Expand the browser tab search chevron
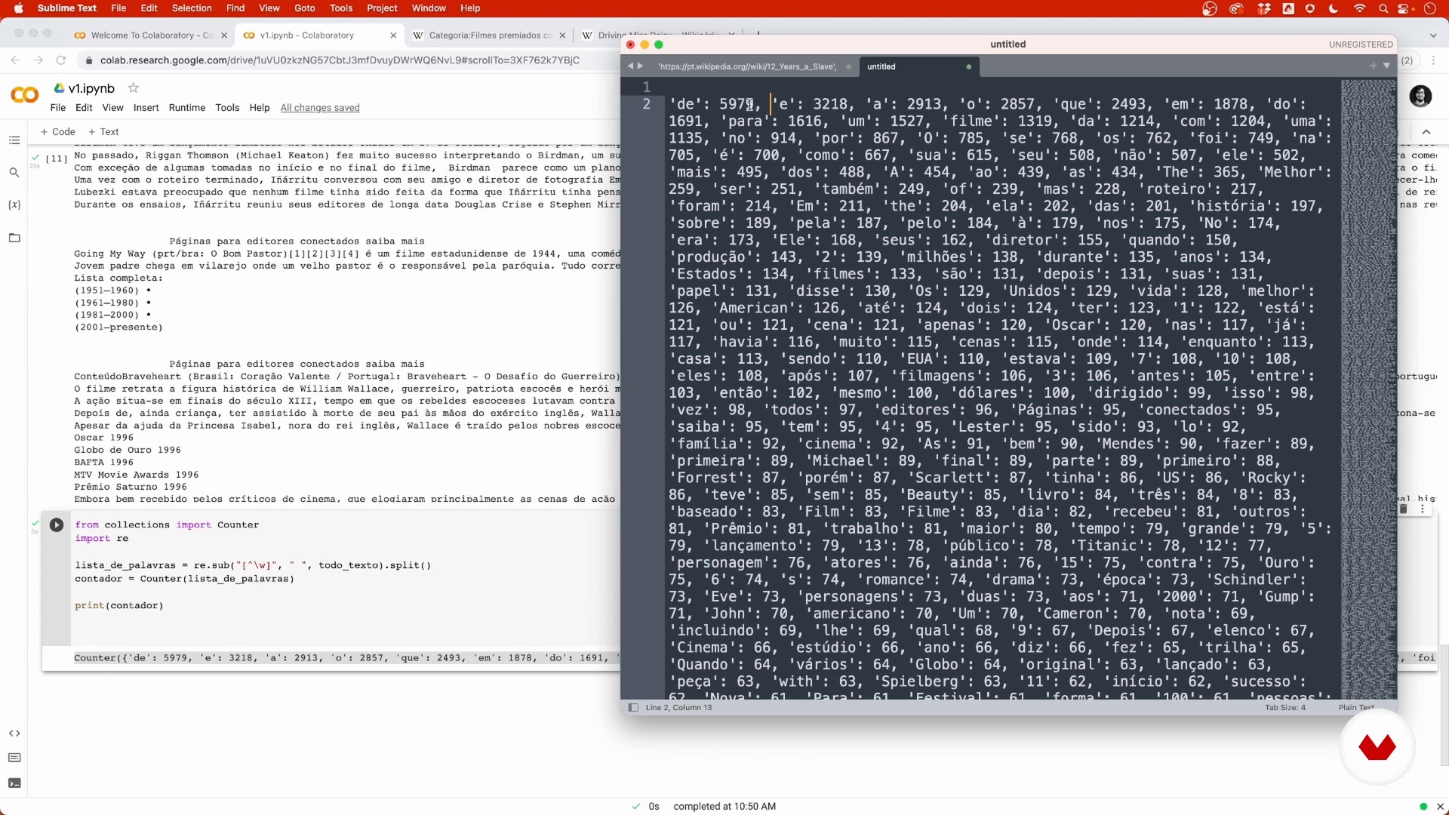Viewport: 1449px width, 815px height. (x=1433, y=35)
